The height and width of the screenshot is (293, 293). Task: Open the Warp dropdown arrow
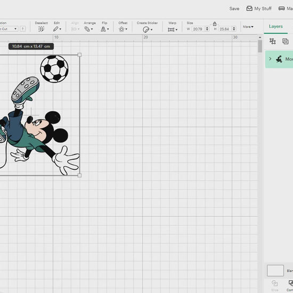point(176,30)
